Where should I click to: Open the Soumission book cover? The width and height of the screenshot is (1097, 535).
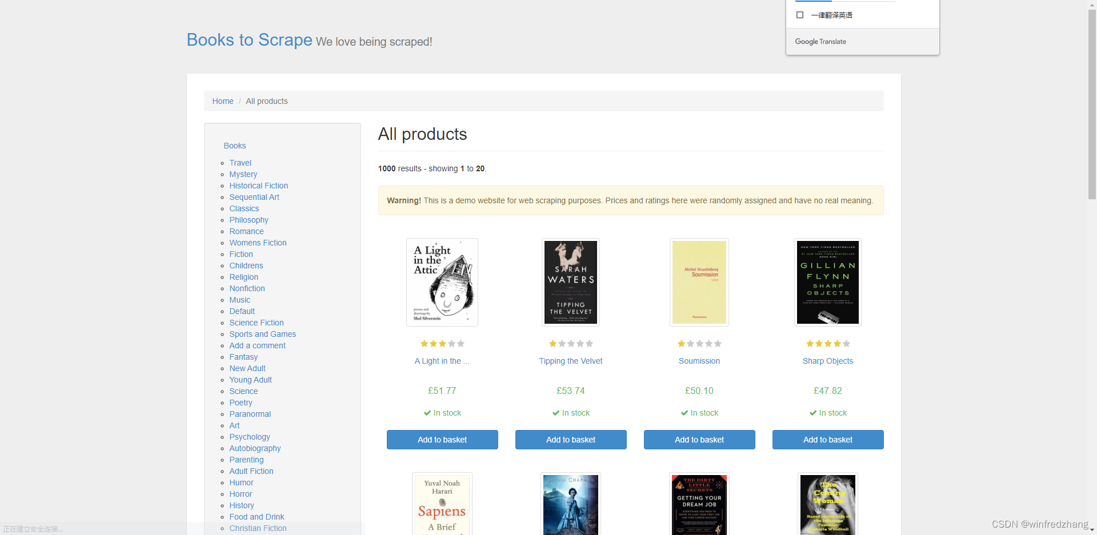(699, 282)
